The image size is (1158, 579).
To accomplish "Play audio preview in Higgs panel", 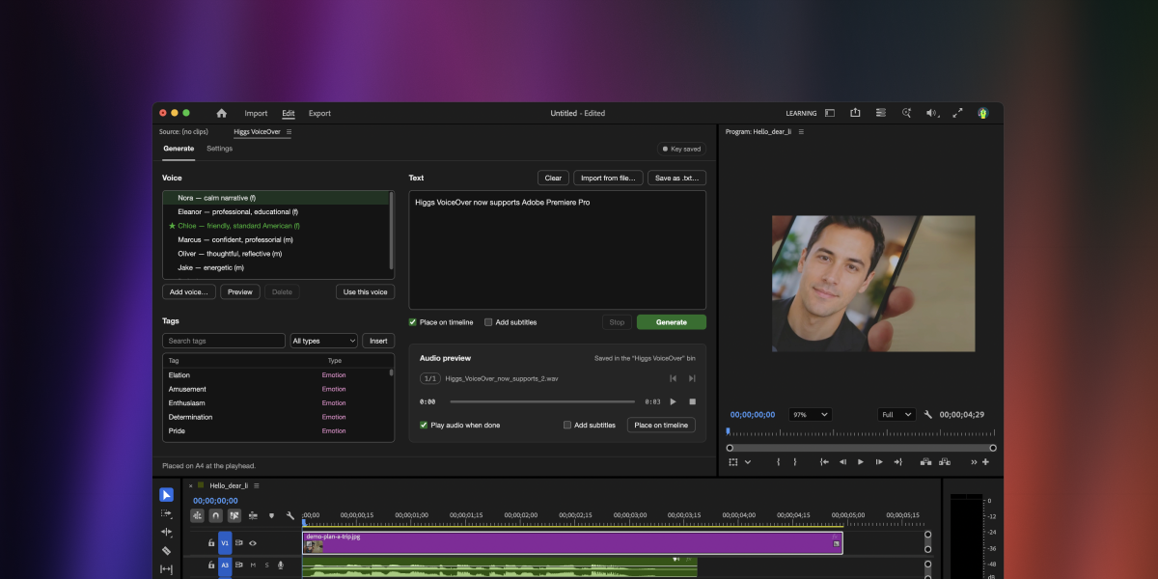I will [x=674, y=401].
